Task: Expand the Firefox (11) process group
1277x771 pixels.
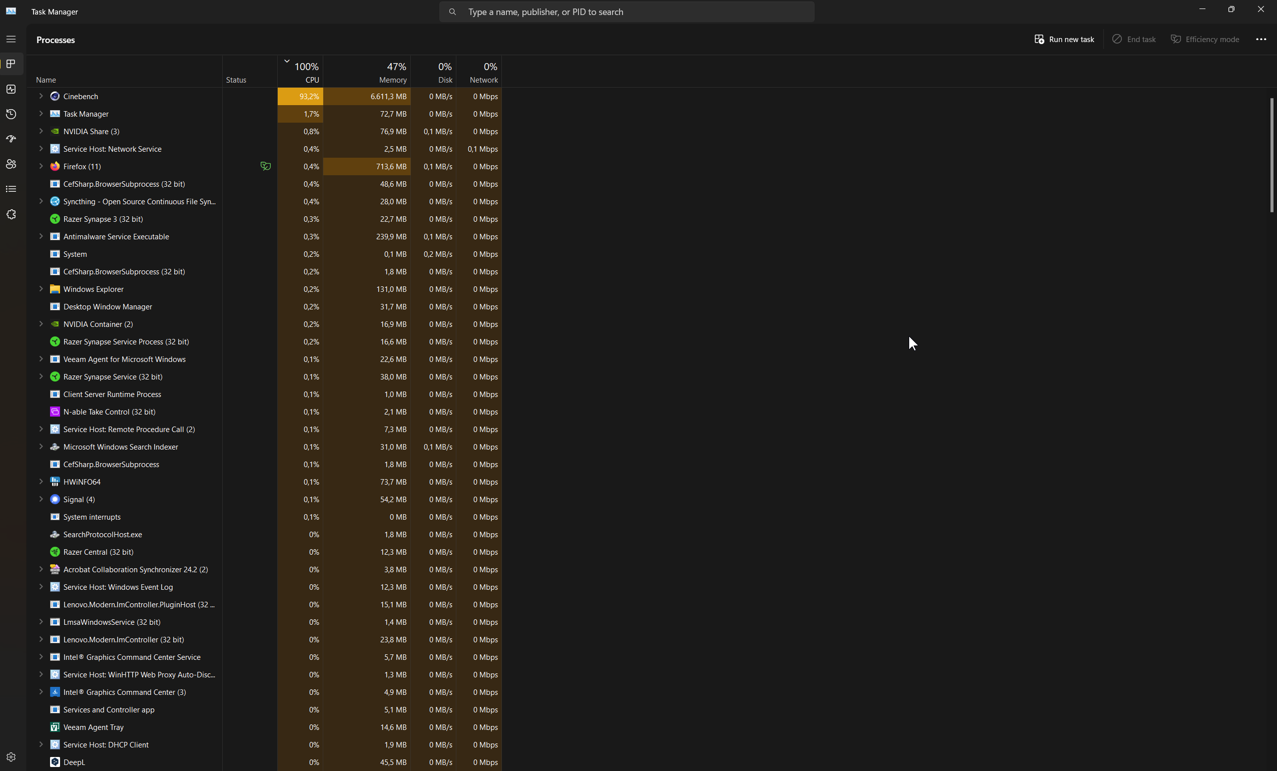Action: pos(41,166)
